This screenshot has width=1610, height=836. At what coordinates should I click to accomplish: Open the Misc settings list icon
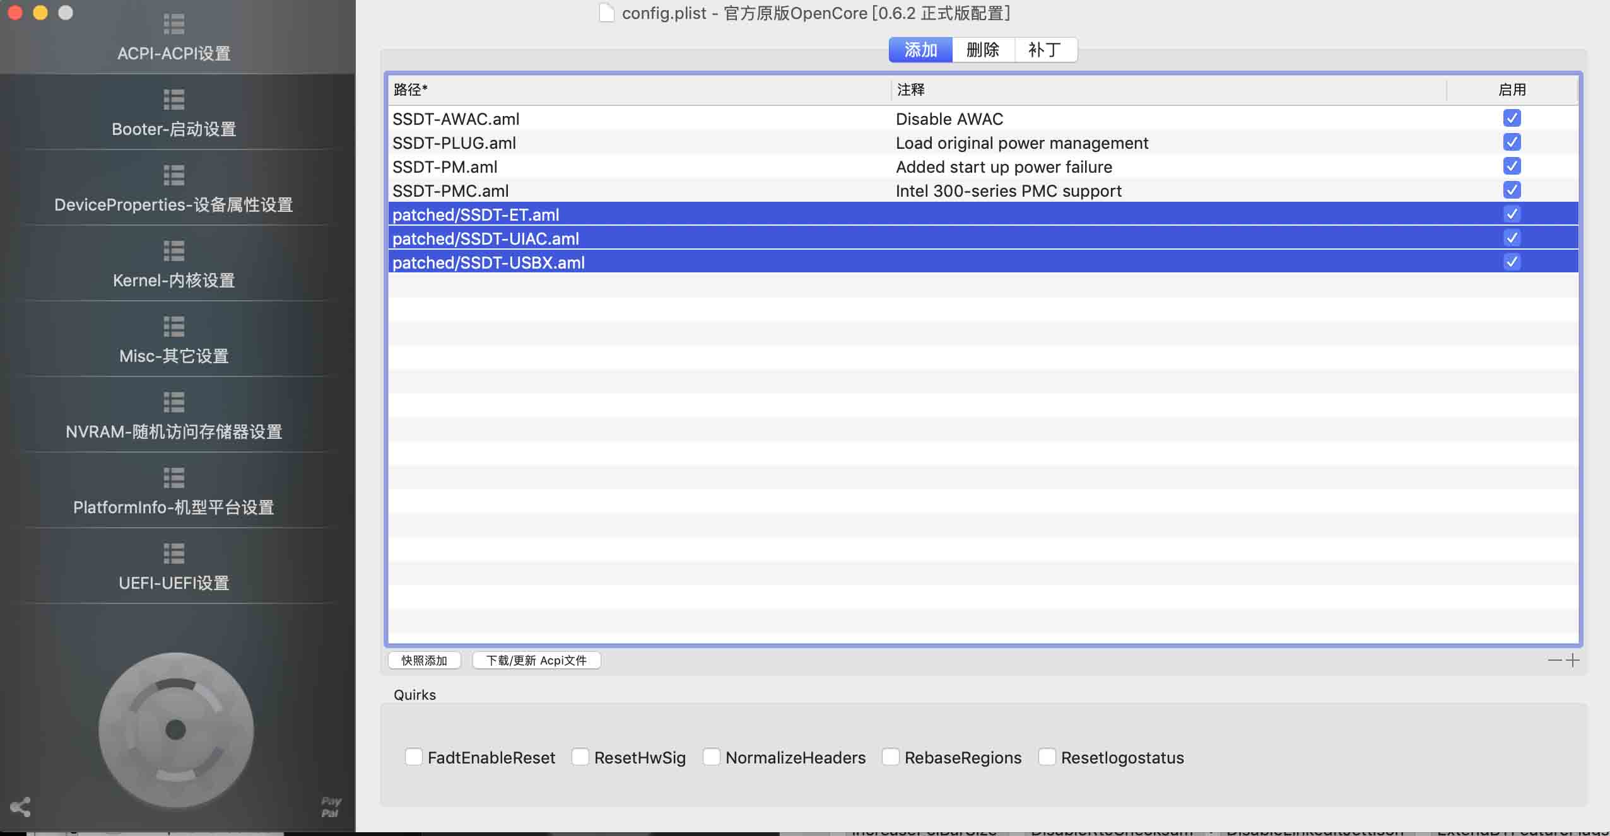pyautogui.click(x=173, y=327)
